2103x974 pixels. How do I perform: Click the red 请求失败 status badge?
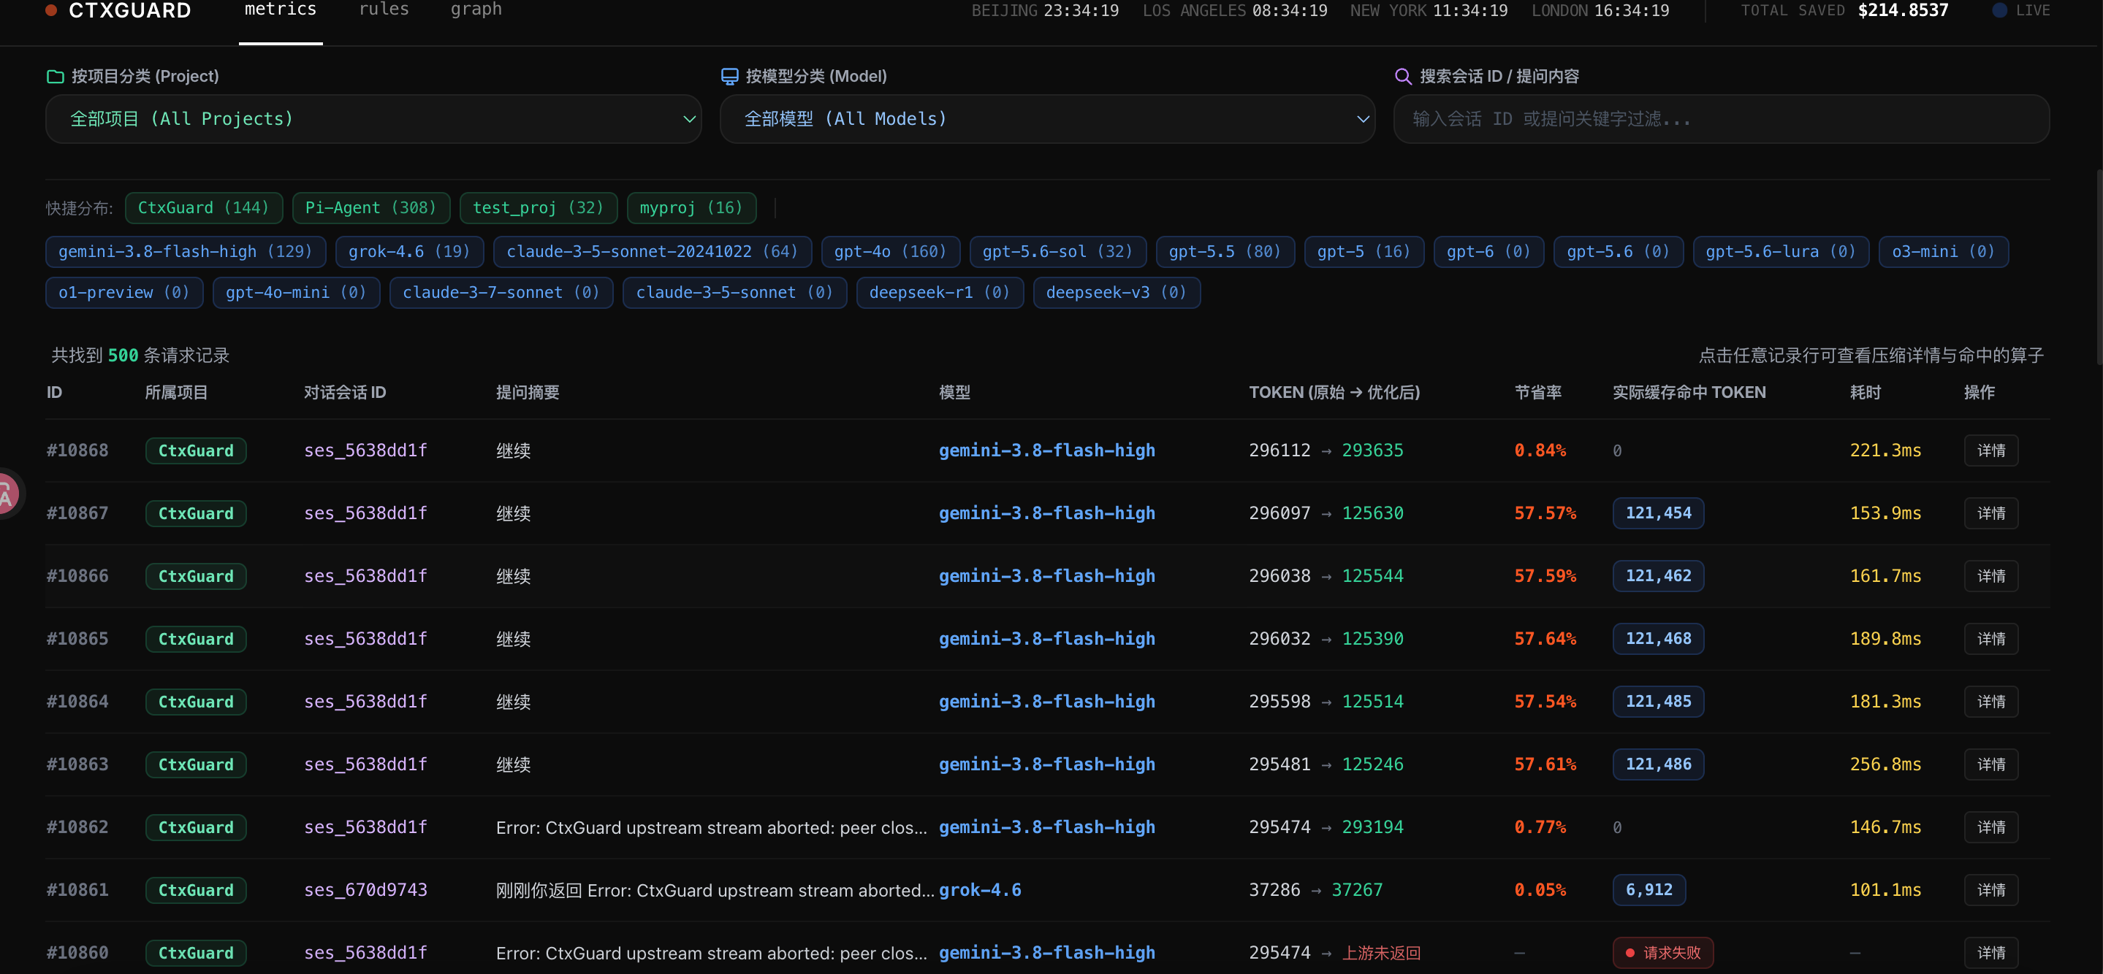coord(1662,953)
